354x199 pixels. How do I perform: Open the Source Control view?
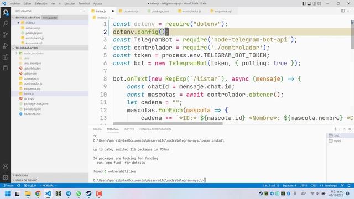tap(6, 34)
